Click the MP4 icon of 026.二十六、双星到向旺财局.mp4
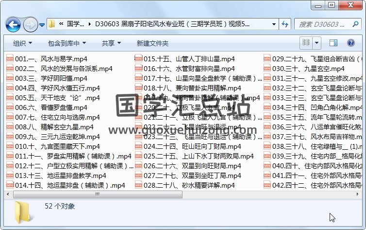Screen dimensions: 366x230 point(138,166)
